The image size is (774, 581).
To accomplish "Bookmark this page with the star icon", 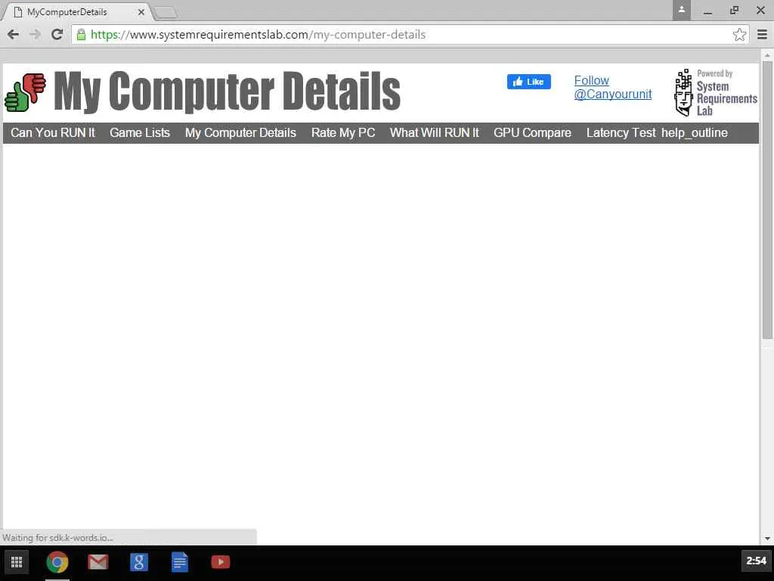I will point(739,35).
